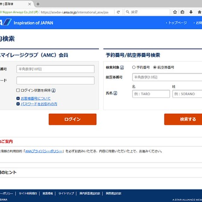Click arrow icon next to お客様番号について

pyautogui.click(x=18, y=98)
